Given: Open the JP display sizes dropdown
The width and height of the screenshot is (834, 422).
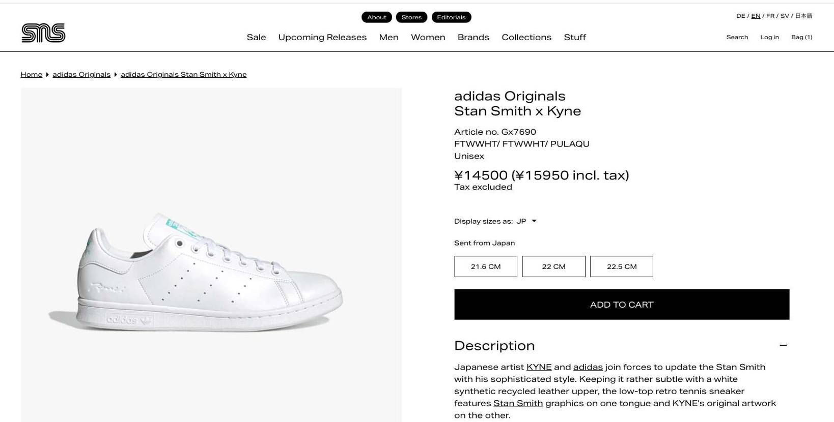Looking at the screenshot, I should tap(527, 221).
